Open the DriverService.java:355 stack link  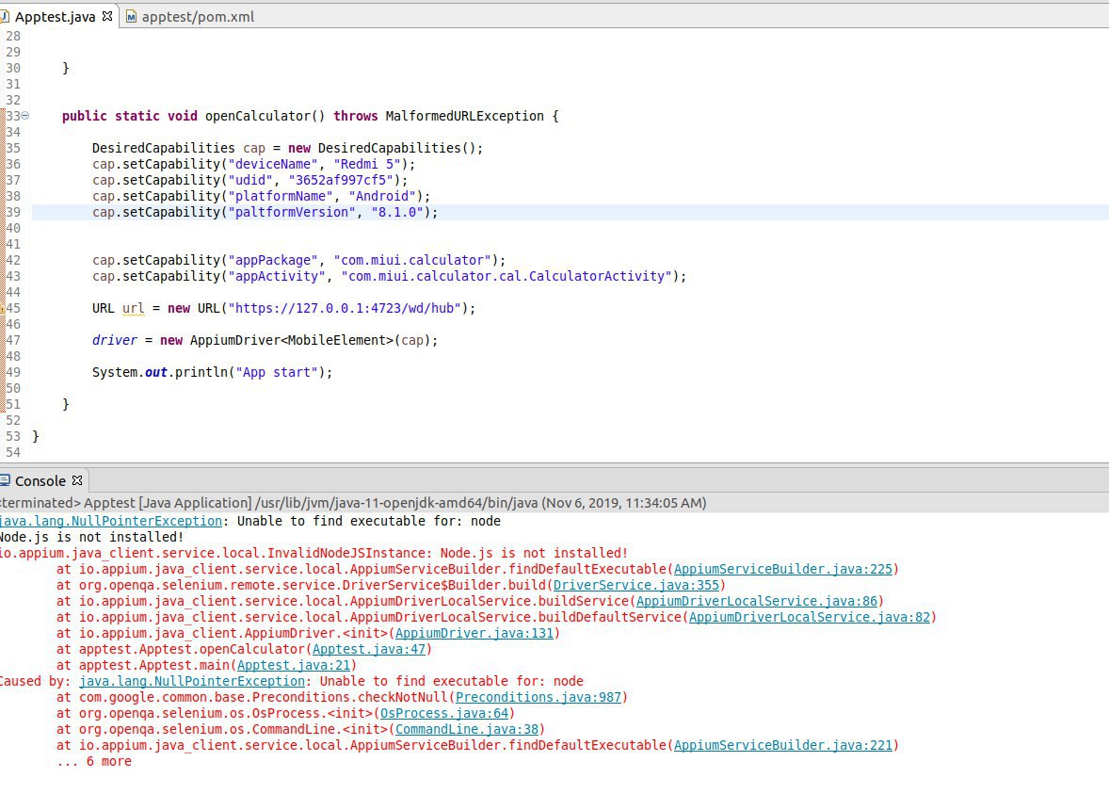pyautogui.click(x=635, y=585)
